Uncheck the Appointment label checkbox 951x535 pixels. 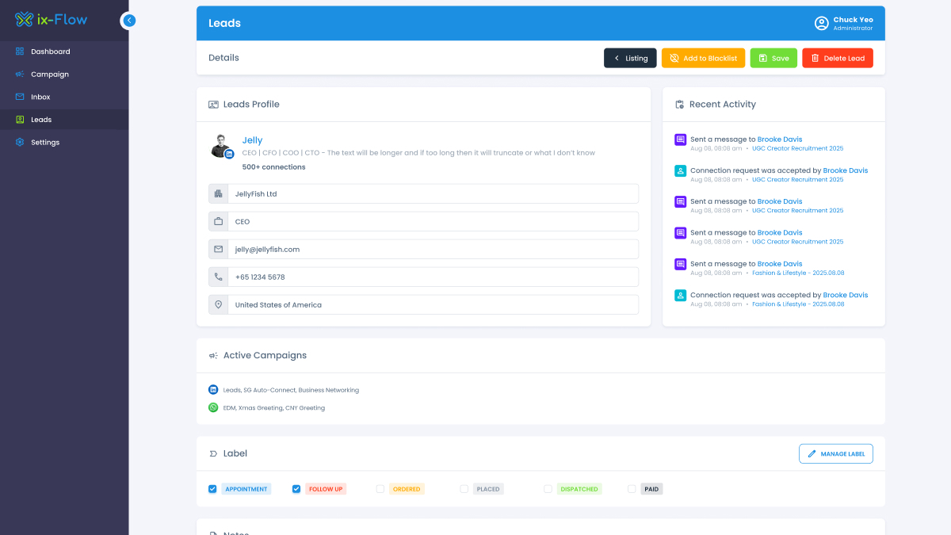(x=212, y=489)
